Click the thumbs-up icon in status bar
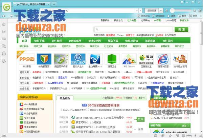The width and height of the screenshot is (203, 138). click(x=170, y=135)
